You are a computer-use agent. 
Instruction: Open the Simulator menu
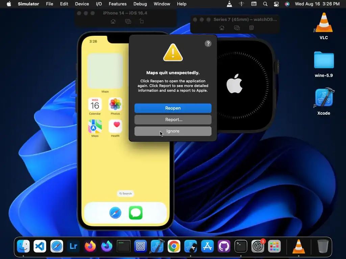(28, 4)
